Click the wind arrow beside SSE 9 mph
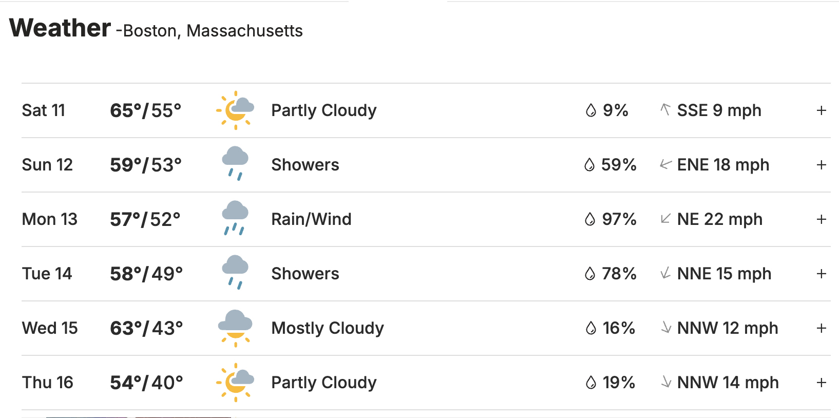Image resolution: width=839 pixels, height=418 pixels. (665, 109)
